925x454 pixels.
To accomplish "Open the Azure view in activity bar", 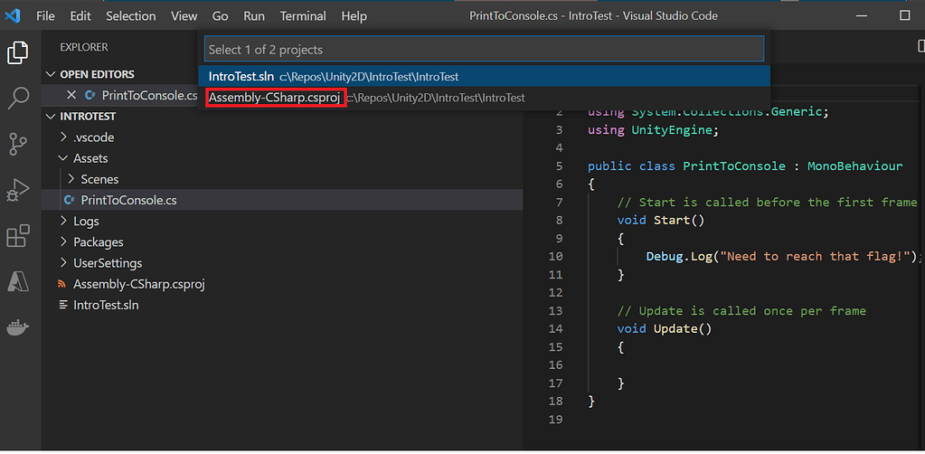I will [x=18, y=281].
